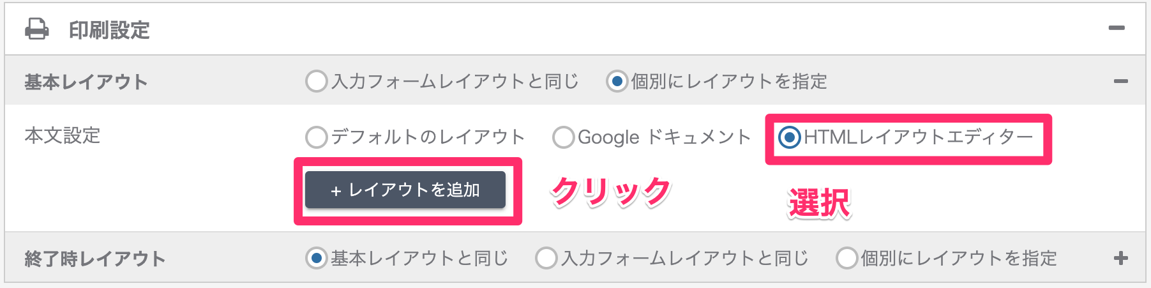Click the printer icon beside 印刷設定
Viewport: 1151px width, 288px height.
(36, 29)
